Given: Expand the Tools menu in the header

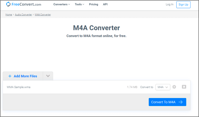Looking at the screenshot, I should coord(80,5).
